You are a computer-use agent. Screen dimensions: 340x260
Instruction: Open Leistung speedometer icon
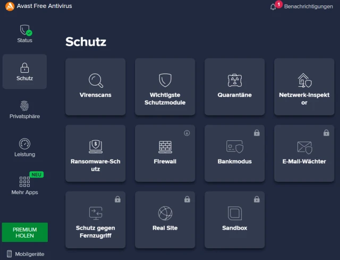[x=24, y=144]
